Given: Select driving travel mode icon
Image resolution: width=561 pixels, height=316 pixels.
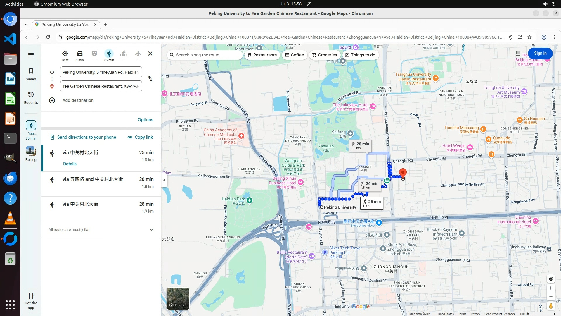Looking at the screenshot, I should point(79,54).
